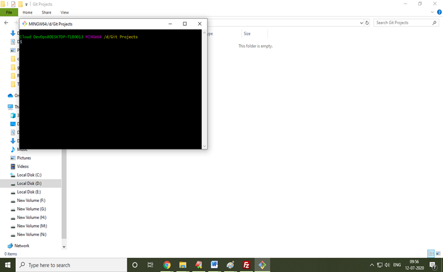
Task: Expand the address bar history dropdown
Action: click(361, 23)
